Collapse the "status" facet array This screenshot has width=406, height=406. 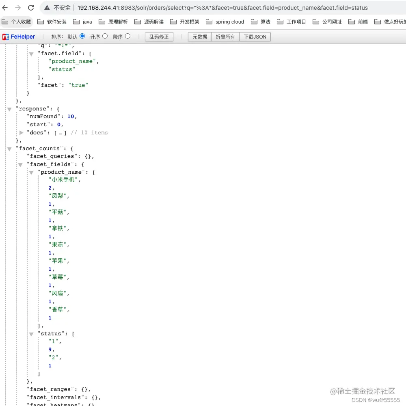click(31, 334)
